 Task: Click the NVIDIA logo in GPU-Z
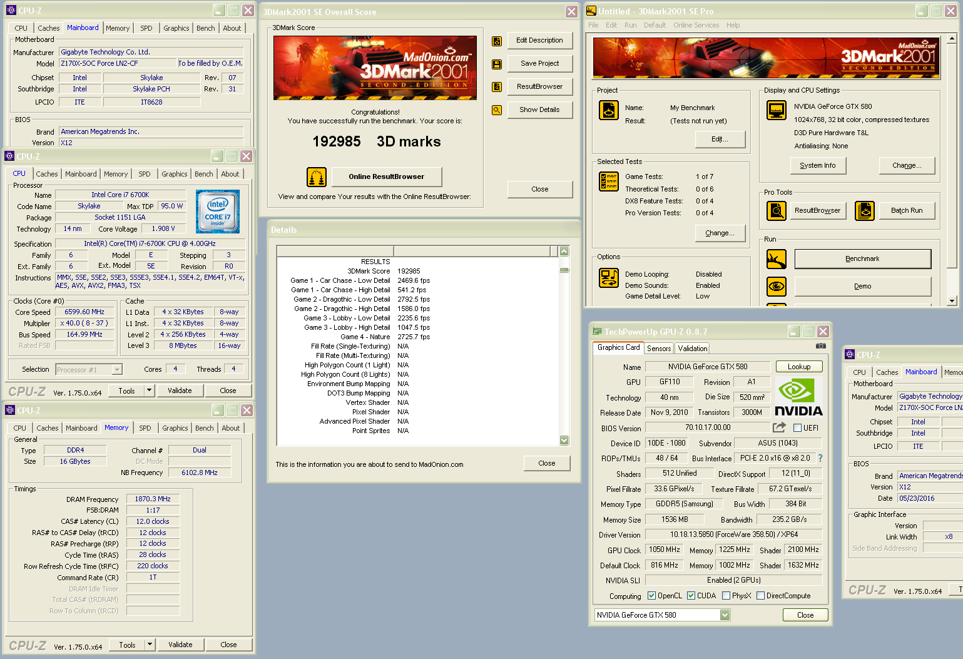point(798,397)
